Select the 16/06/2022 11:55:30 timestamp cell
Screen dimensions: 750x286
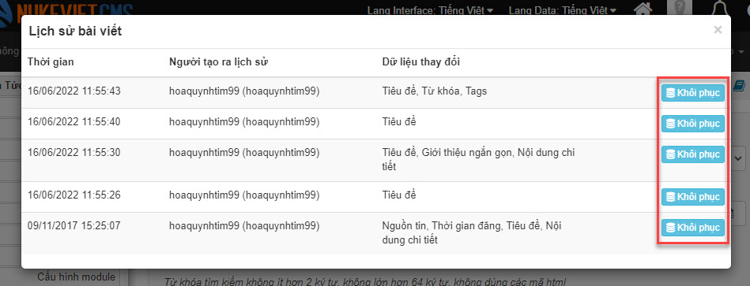[74, 153]
